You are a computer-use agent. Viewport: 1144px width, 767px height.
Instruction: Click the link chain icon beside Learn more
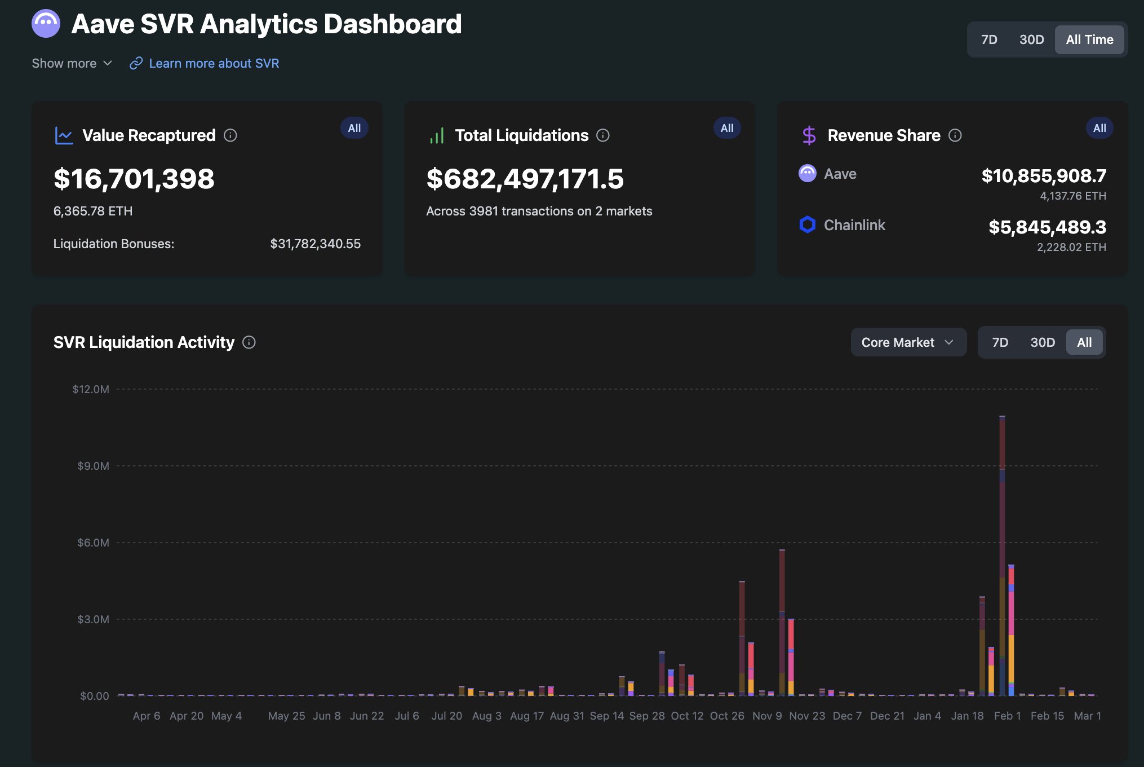[136, 63]
